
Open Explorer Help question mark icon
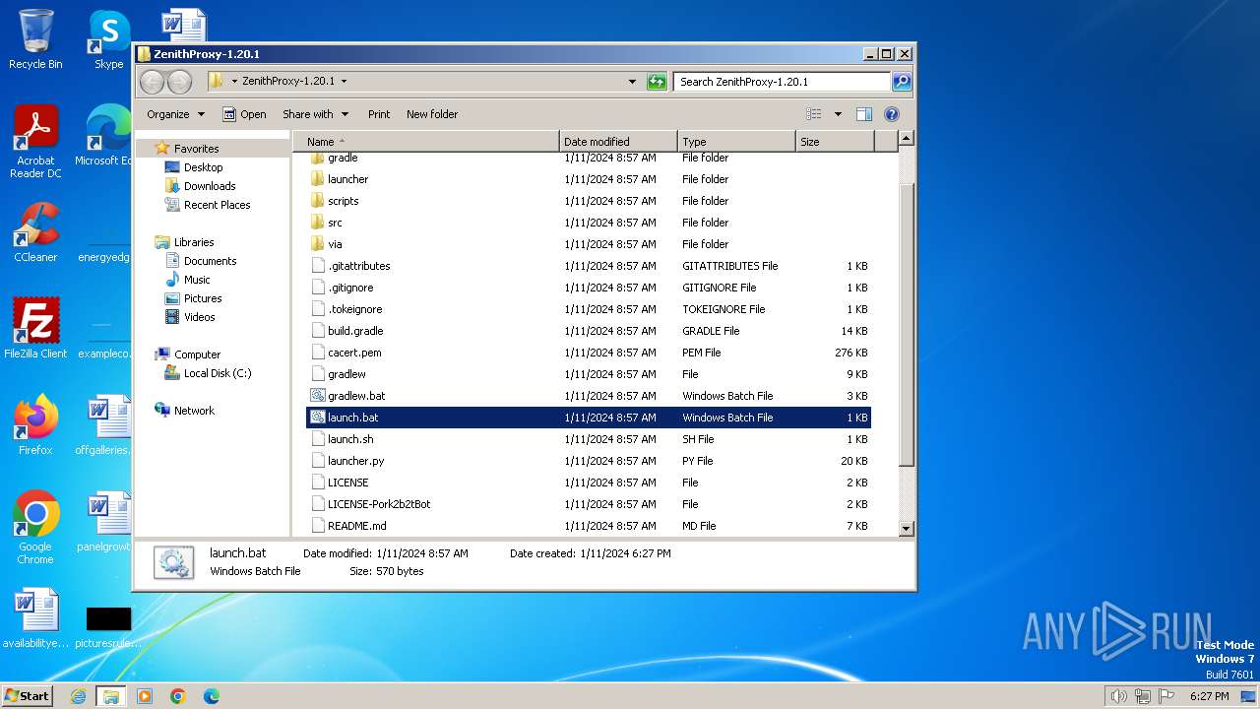tap(892, 114)
